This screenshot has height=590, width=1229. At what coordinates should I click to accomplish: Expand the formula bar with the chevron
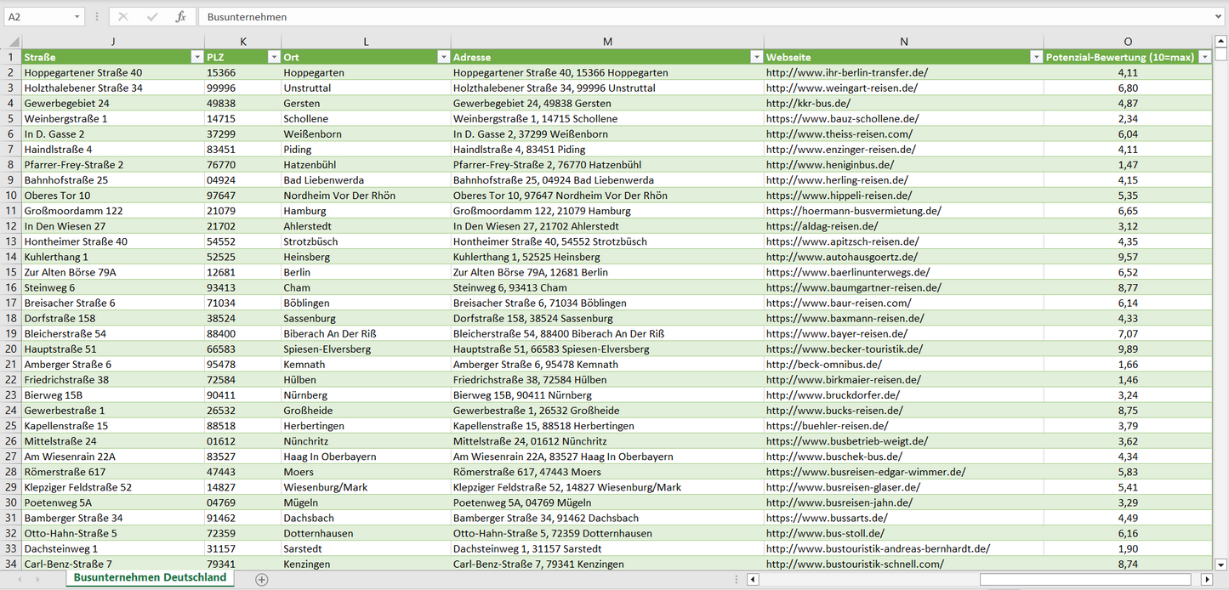(1219, 17)
